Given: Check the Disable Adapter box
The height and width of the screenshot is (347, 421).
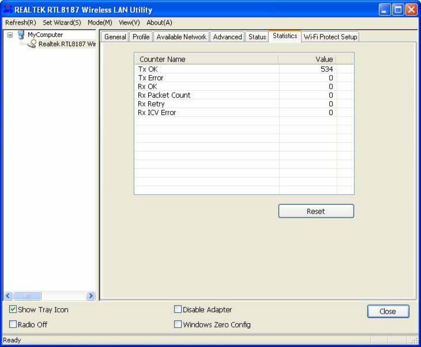Looking at the screenshot, I should pos(178,310).
